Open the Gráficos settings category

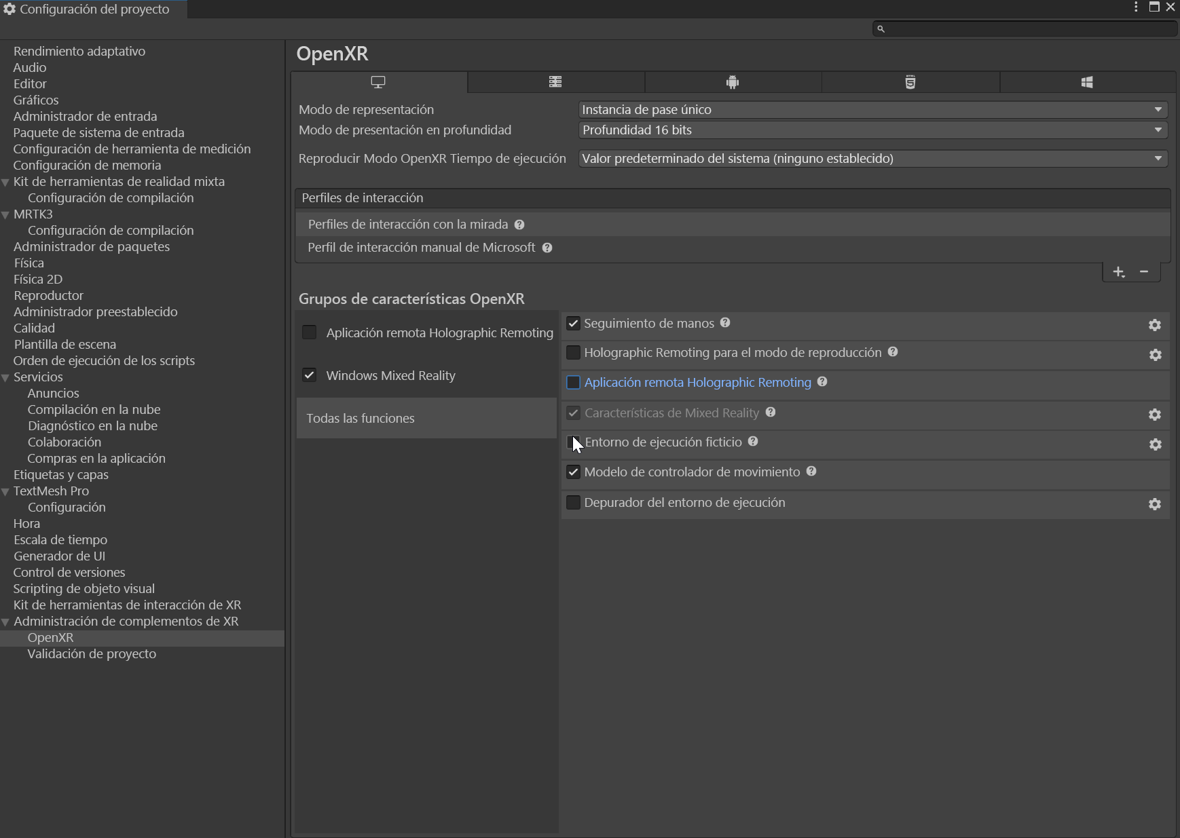pyautogui.click(x=36, y=100)
